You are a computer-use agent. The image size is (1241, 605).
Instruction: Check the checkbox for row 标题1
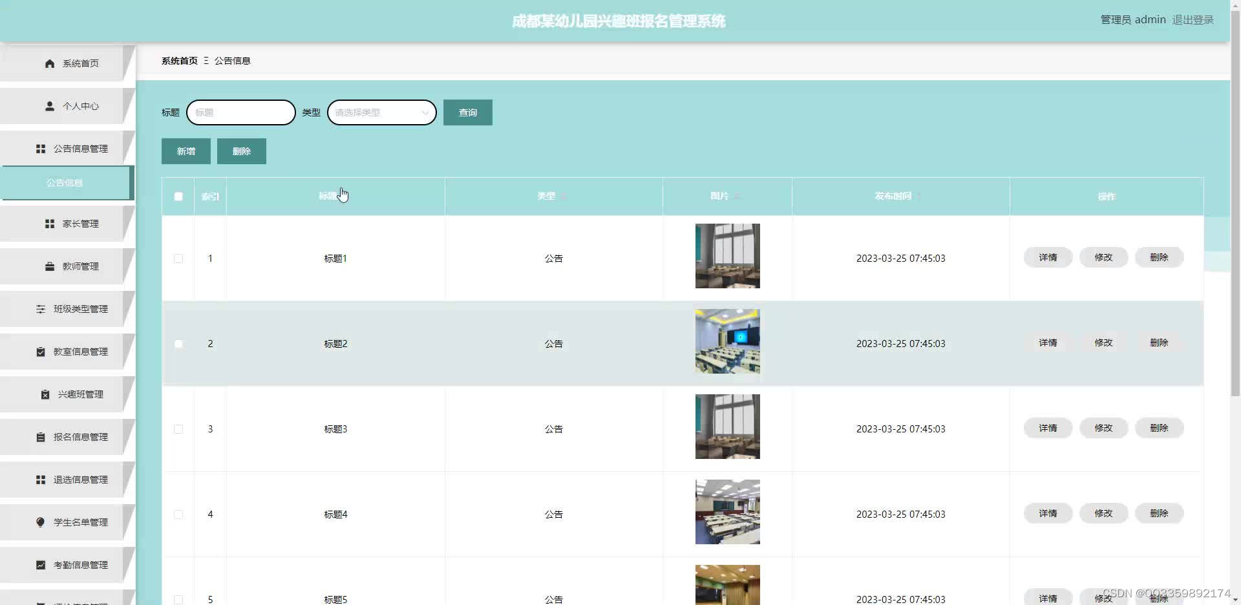178,259
